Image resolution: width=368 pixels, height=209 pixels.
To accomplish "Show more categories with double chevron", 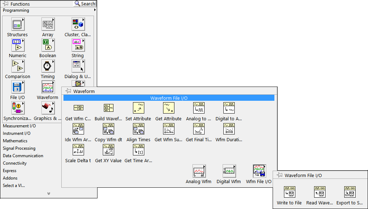I will point(49,193).
